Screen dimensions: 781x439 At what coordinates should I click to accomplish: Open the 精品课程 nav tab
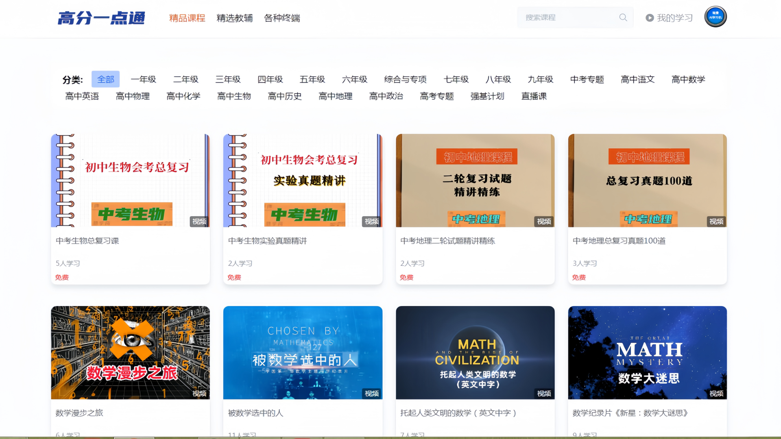coord(187,18)
